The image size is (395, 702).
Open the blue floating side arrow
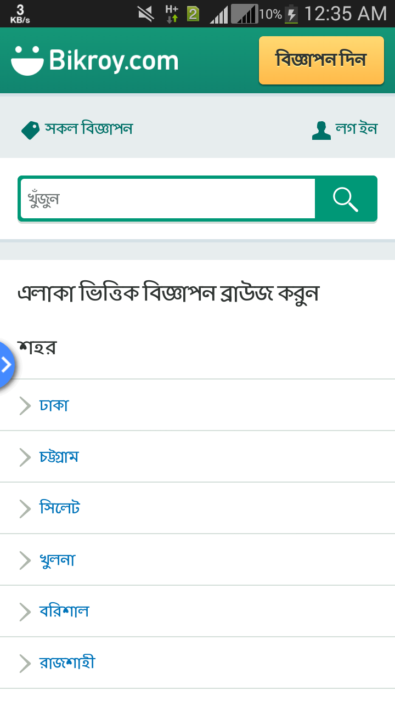point(5,365)
